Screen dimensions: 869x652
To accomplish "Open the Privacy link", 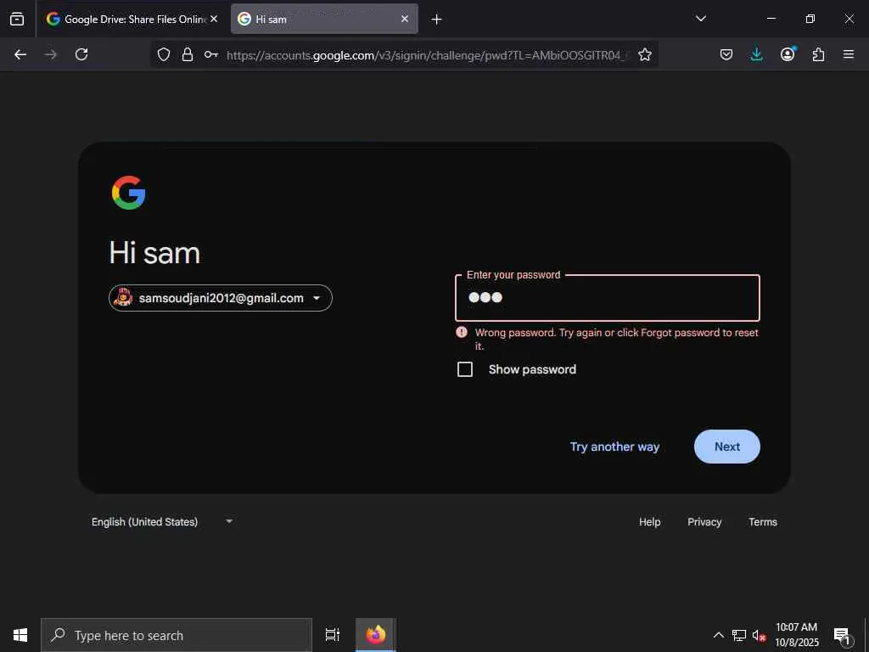I will pos(704,522).
